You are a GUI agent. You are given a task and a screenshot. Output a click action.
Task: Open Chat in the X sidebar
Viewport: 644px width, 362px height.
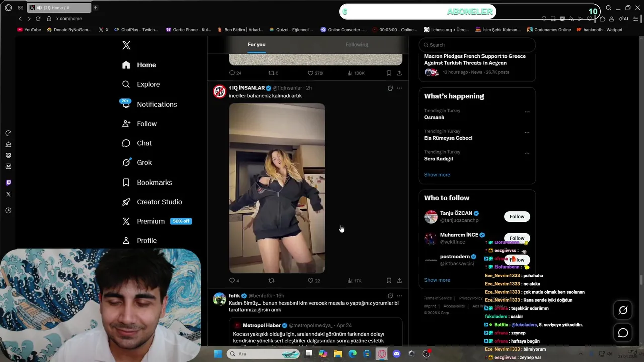[137, 143]
